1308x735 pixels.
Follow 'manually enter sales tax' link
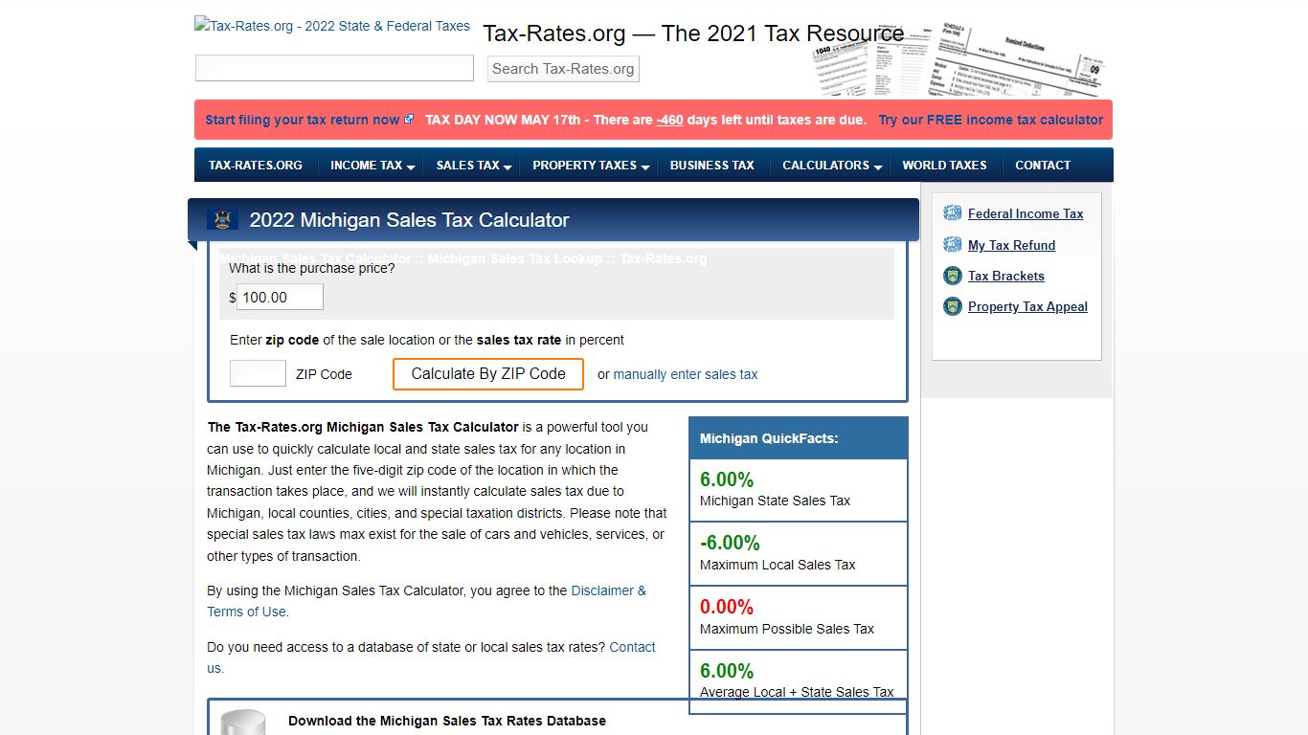(x=686, y=374)
